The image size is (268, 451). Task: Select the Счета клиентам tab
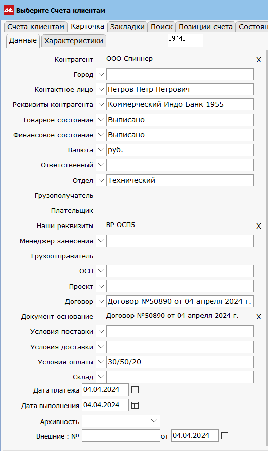tap(36, 27)
